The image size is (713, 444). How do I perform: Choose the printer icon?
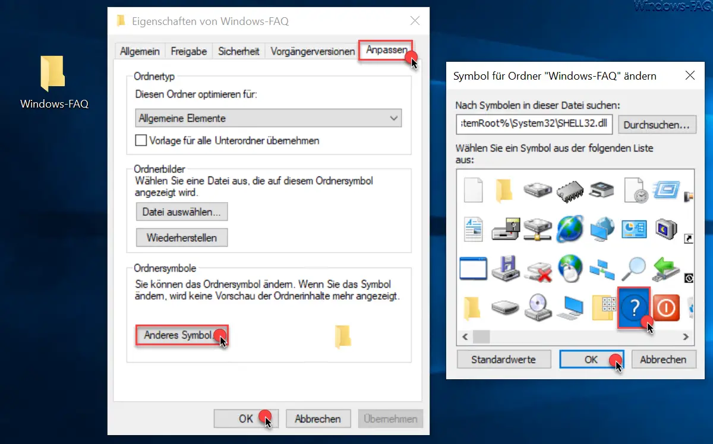pyautogui.click(x=602, y=190)
